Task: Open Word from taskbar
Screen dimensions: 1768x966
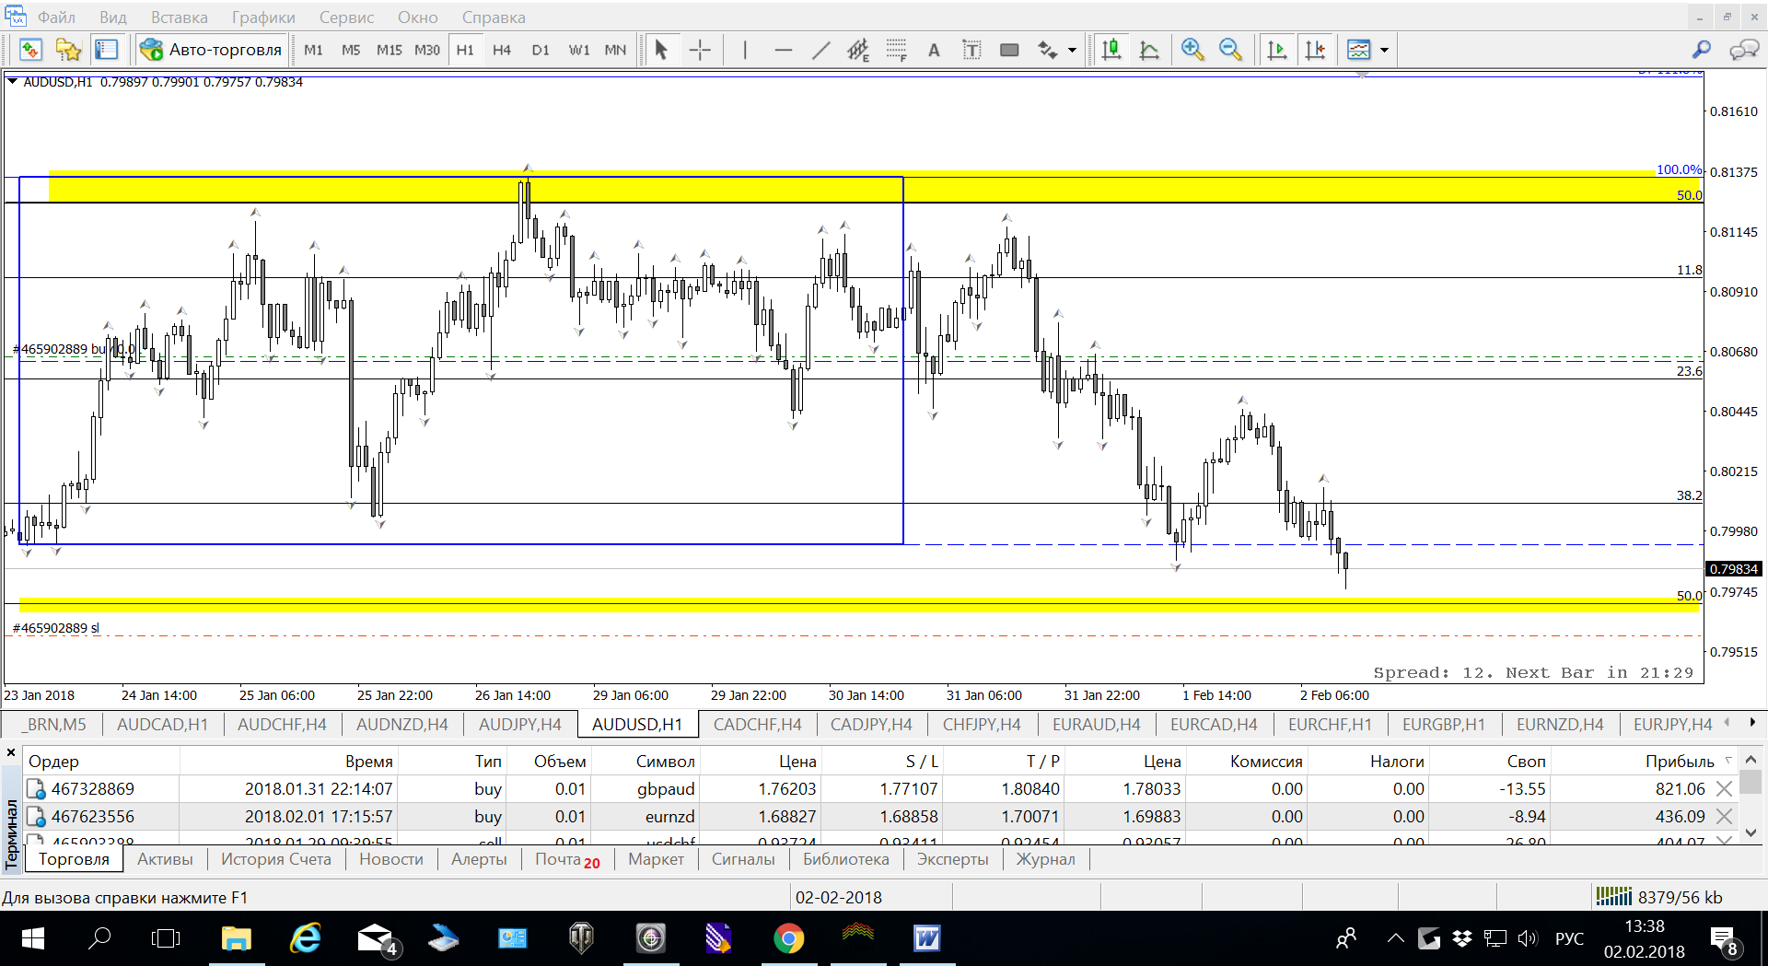Action: coord(926,938)
